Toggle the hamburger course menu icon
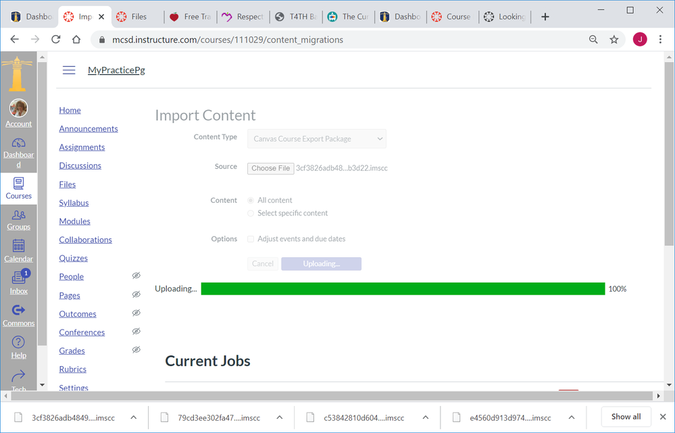This screenshot has height=433, width=675. tap(69, 70)
